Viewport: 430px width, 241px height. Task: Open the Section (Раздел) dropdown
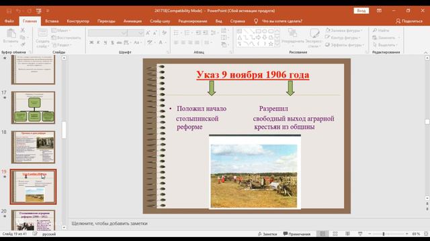pos(62,45)
